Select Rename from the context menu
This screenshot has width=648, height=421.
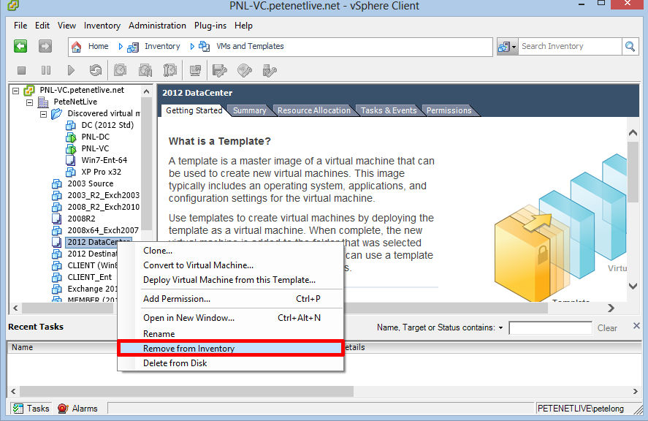[231, 334]
